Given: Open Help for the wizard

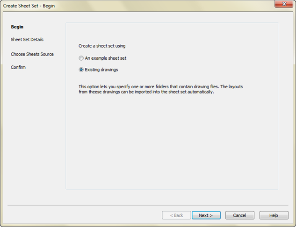Looking at the screenshot, I should tap(274, 215).
